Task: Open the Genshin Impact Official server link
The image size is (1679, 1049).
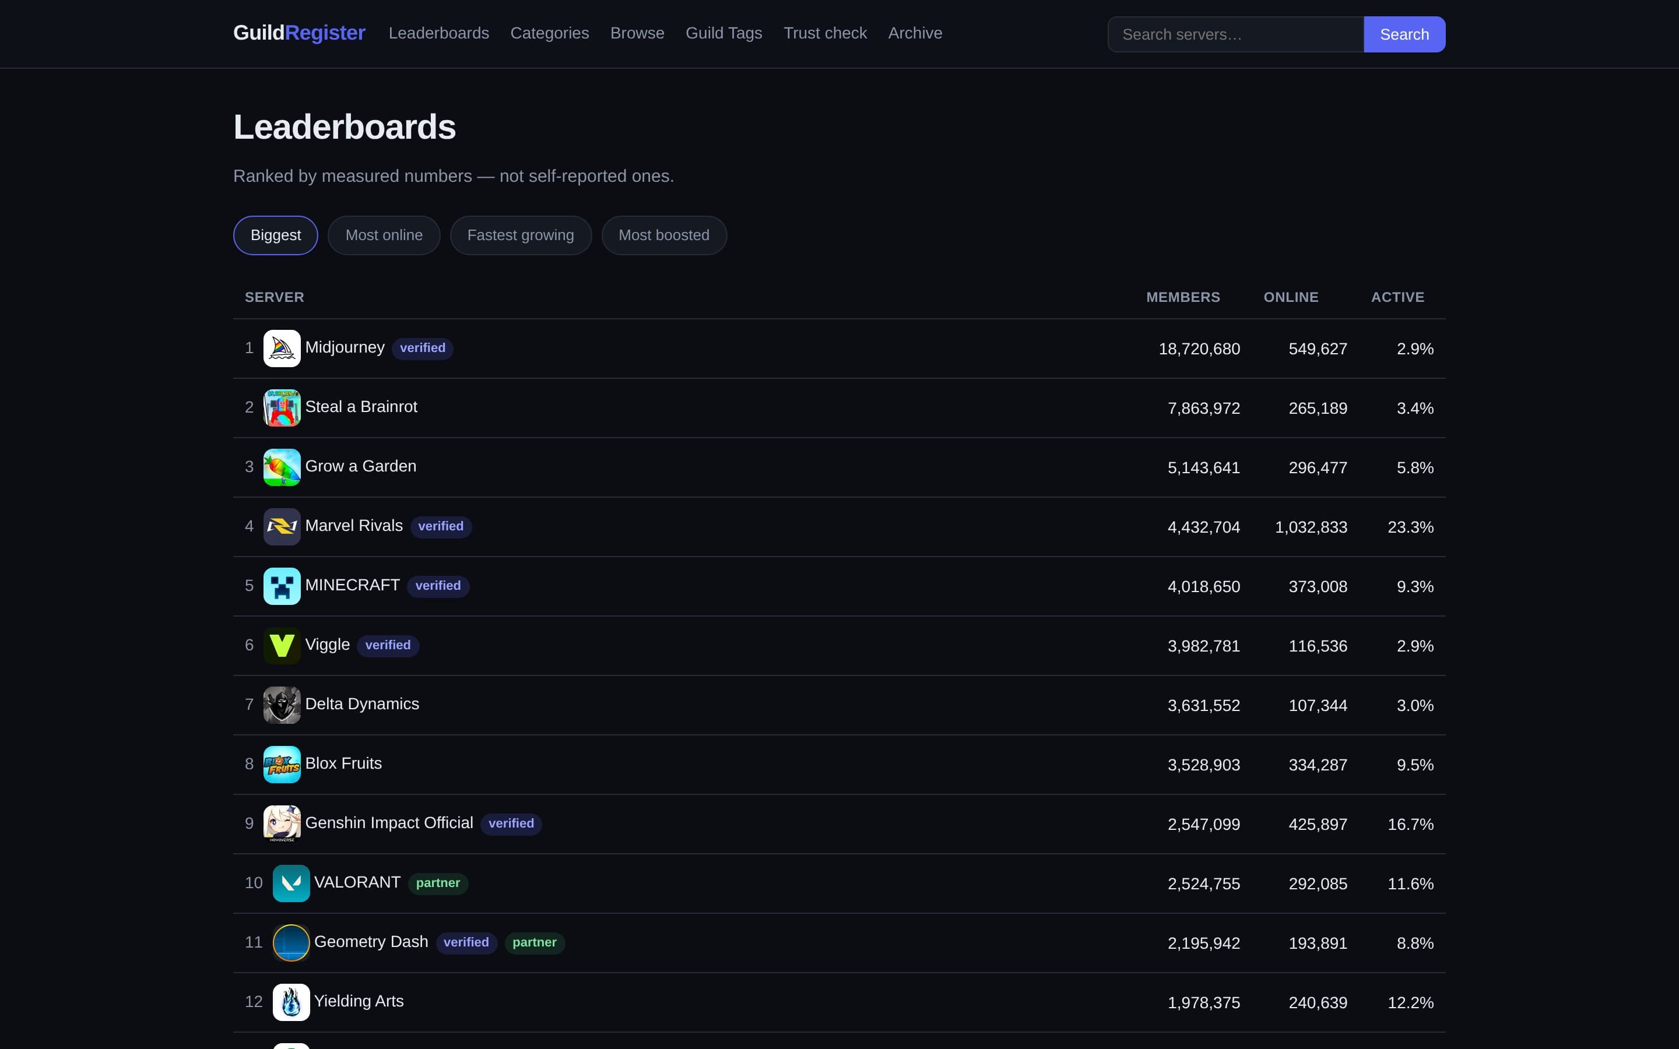Action: pyautogui.click(x=389, y=823)
